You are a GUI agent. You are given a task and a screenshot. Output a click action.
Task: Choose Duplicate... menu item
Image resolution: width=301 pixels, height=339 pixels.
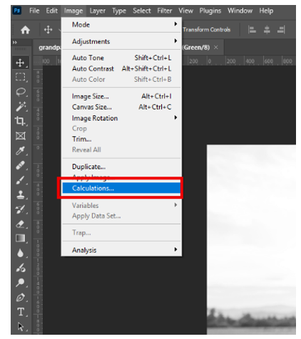click(x=121, y=167)
